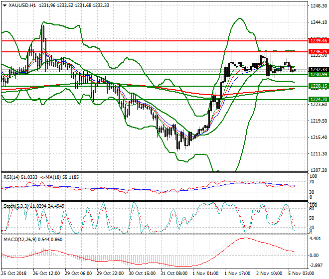Click the green 1228.15 level label
The width and height of the screenshot is (329, 279).
(319, 86)
